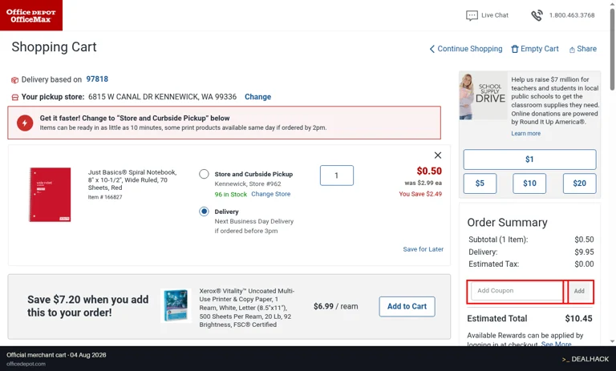Click the Change Store link
This screenshot has height=371, width=616.
coord(270,194)
